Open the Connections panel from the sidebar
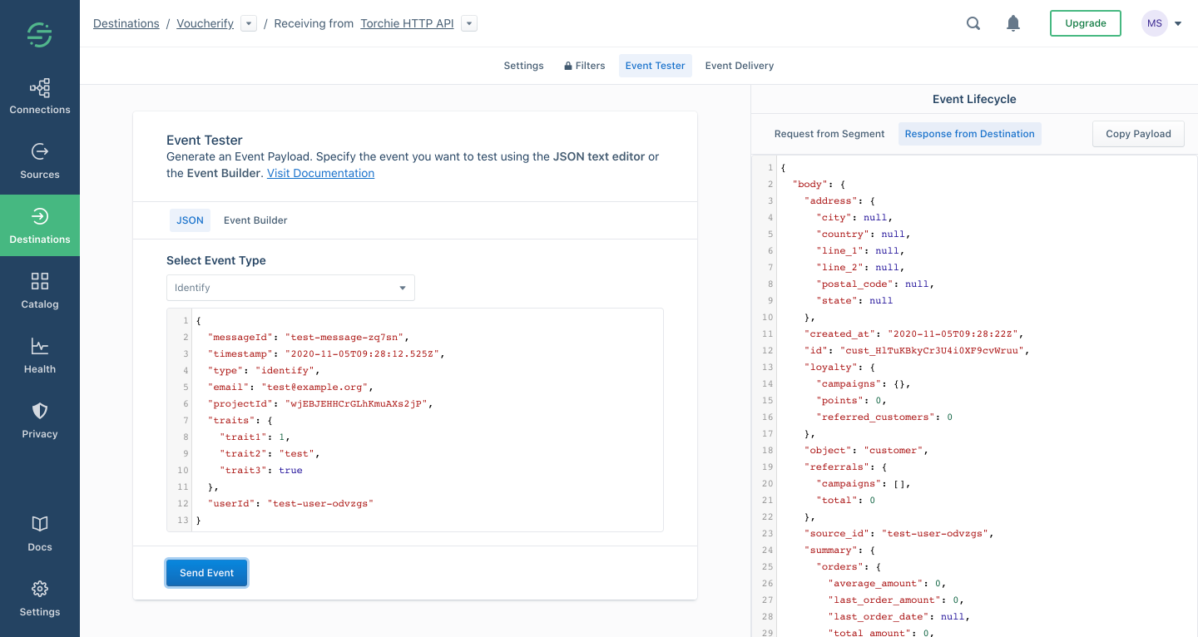The width and height of the screenshot is (1198, 637). (39, 96)
